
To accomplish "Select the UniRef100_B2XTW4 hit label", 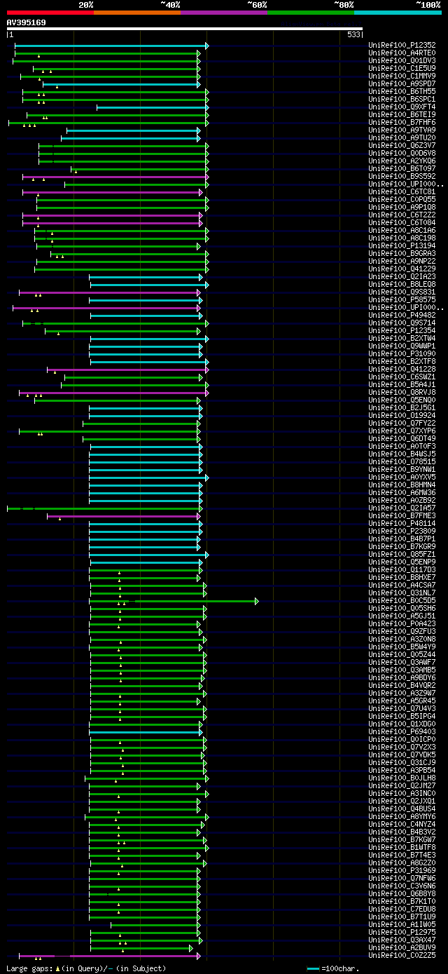I will click(402, 339).
